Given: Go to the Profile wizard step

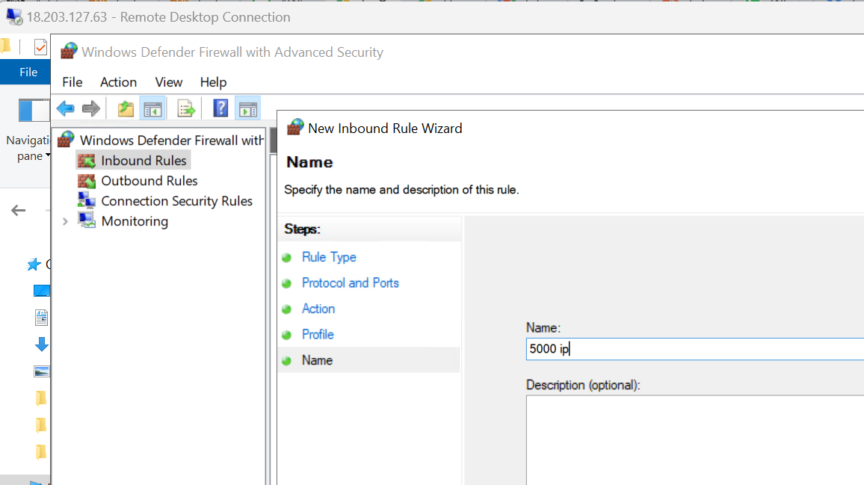Looking at the screenshot, I should click(318, 335).
